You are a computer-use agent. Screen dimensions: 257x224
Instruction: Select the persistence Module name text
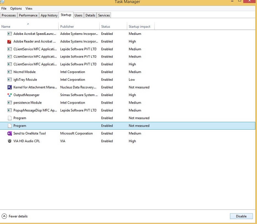(x=28, y=103)
